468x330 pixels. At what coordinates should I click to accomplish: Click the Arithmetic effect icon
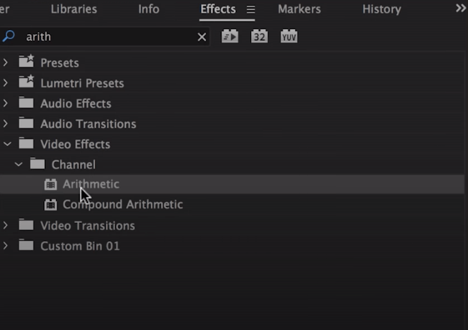(50, 185)
